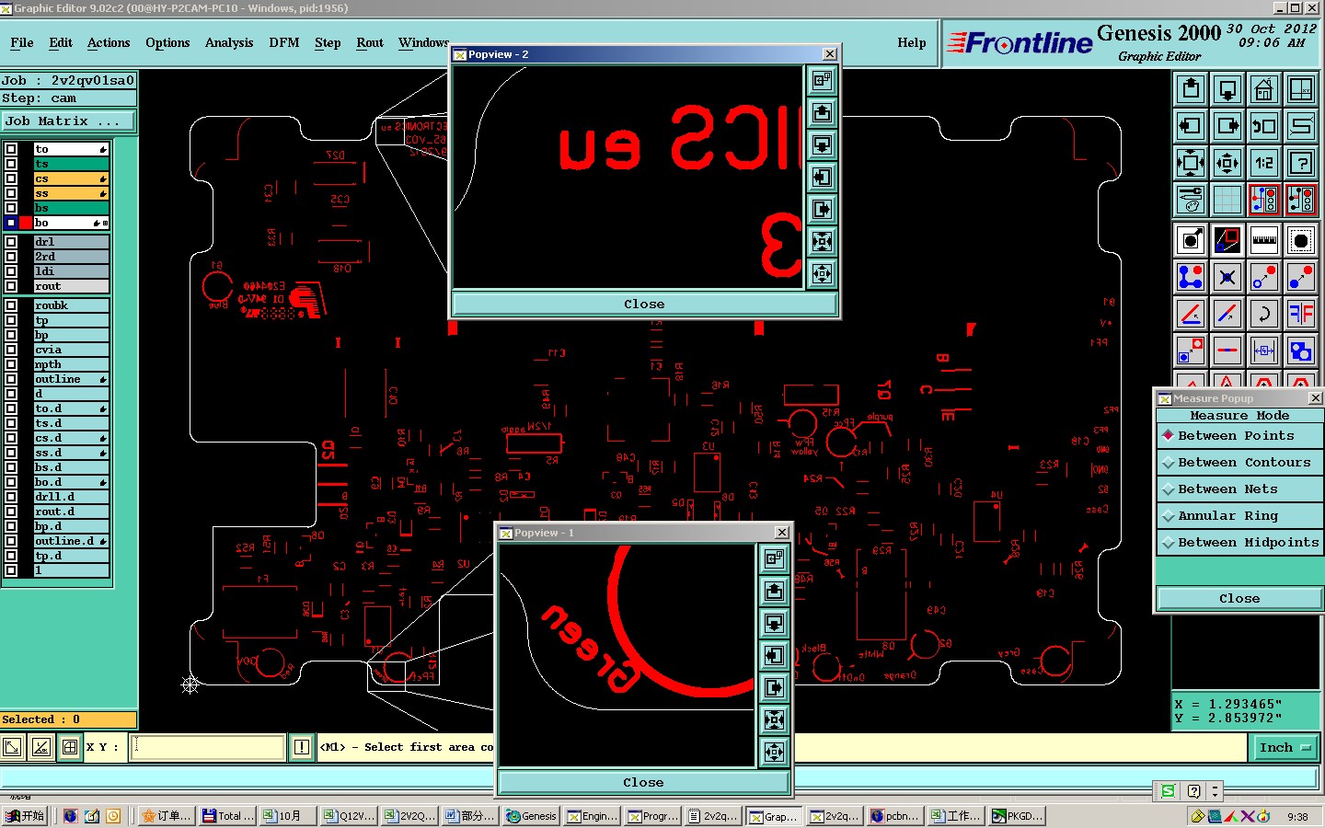The width and height of the screenshot is (1325, 828).
Task: Toggle the checkbox for layer to
Action: click(11, 149)
